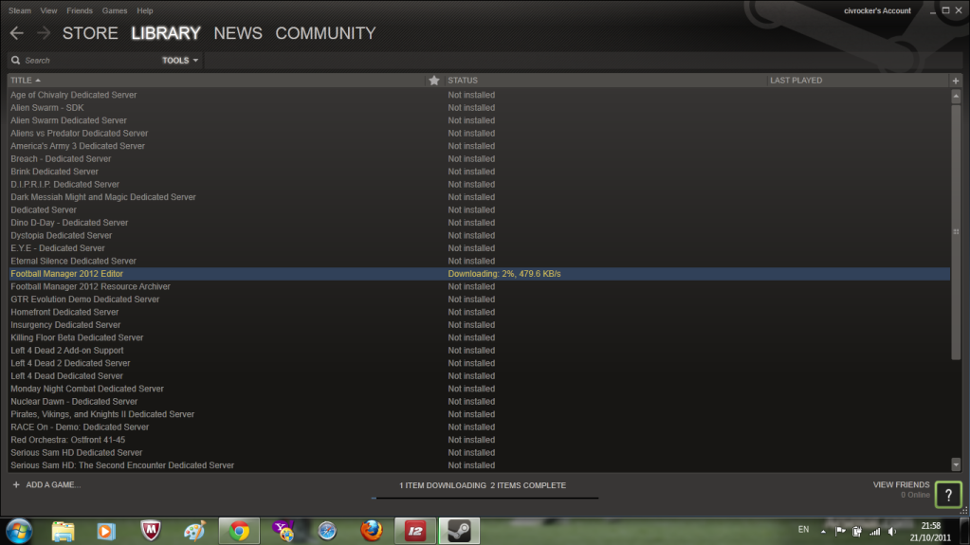Open the volume control in system tray
The width and height of the screenshot is (970, 545).
pos(892,532)
